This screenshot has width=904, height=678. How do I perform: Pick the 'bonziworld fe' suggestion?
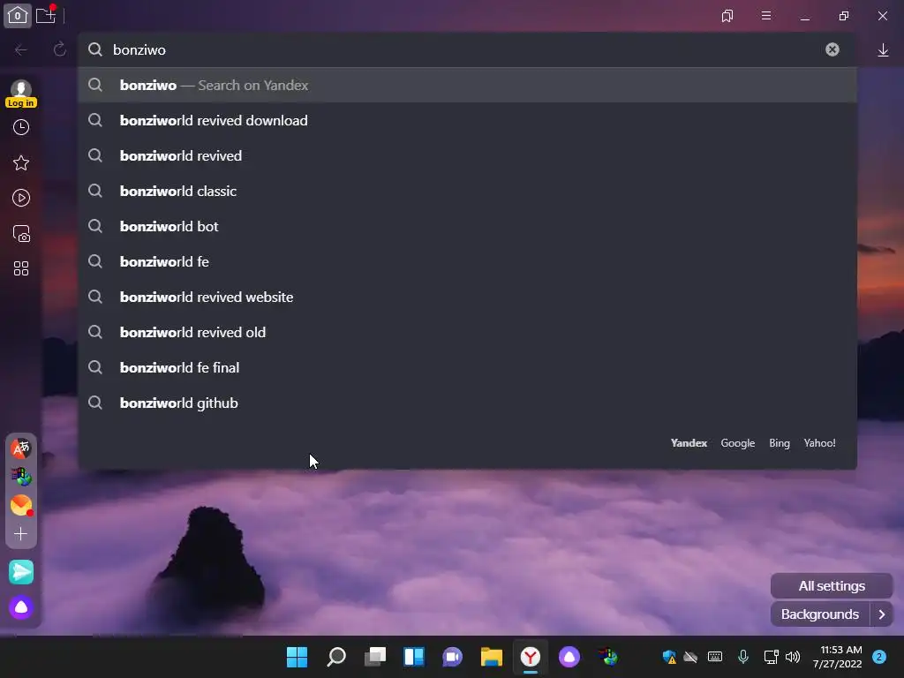coord(468,261)
